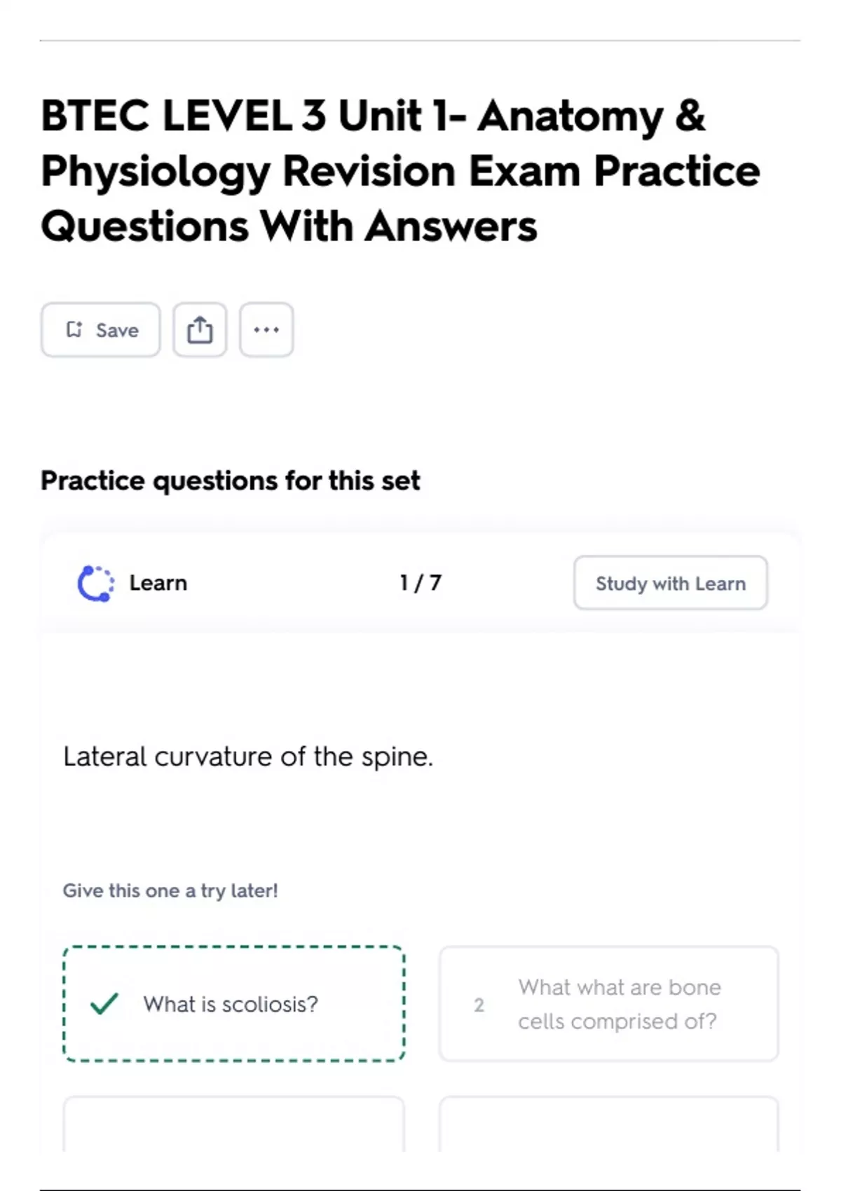The image size is (841, 1191).
Task: Click the "Physiology Revision Exam Practice" title line
Action: click(x=400, y=171)
